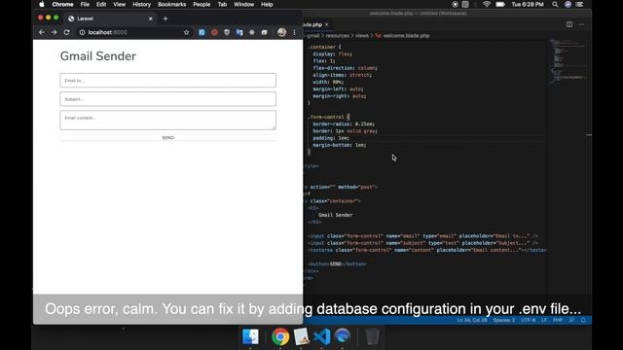Open the History menu

click(x=141, y=4)
